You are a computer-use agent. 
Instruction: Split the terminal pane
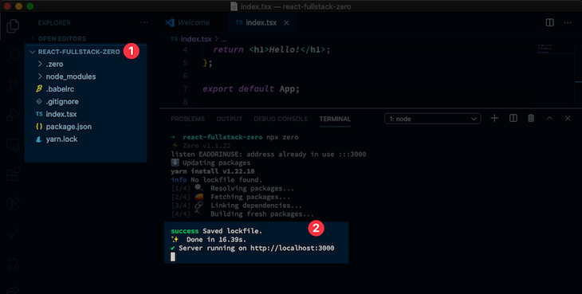tap(513, 118)
